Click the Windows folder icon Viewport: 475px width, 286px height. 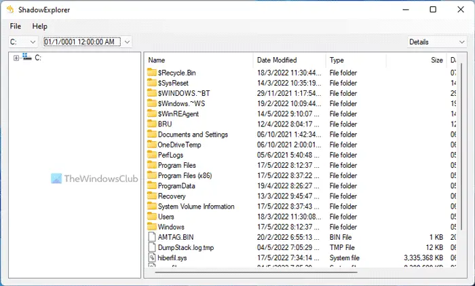coord(152,227)
